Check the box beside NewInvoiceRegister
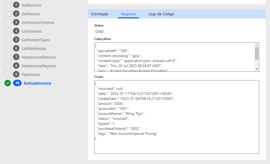Screen dimensions: 270x164 (8, 66)
